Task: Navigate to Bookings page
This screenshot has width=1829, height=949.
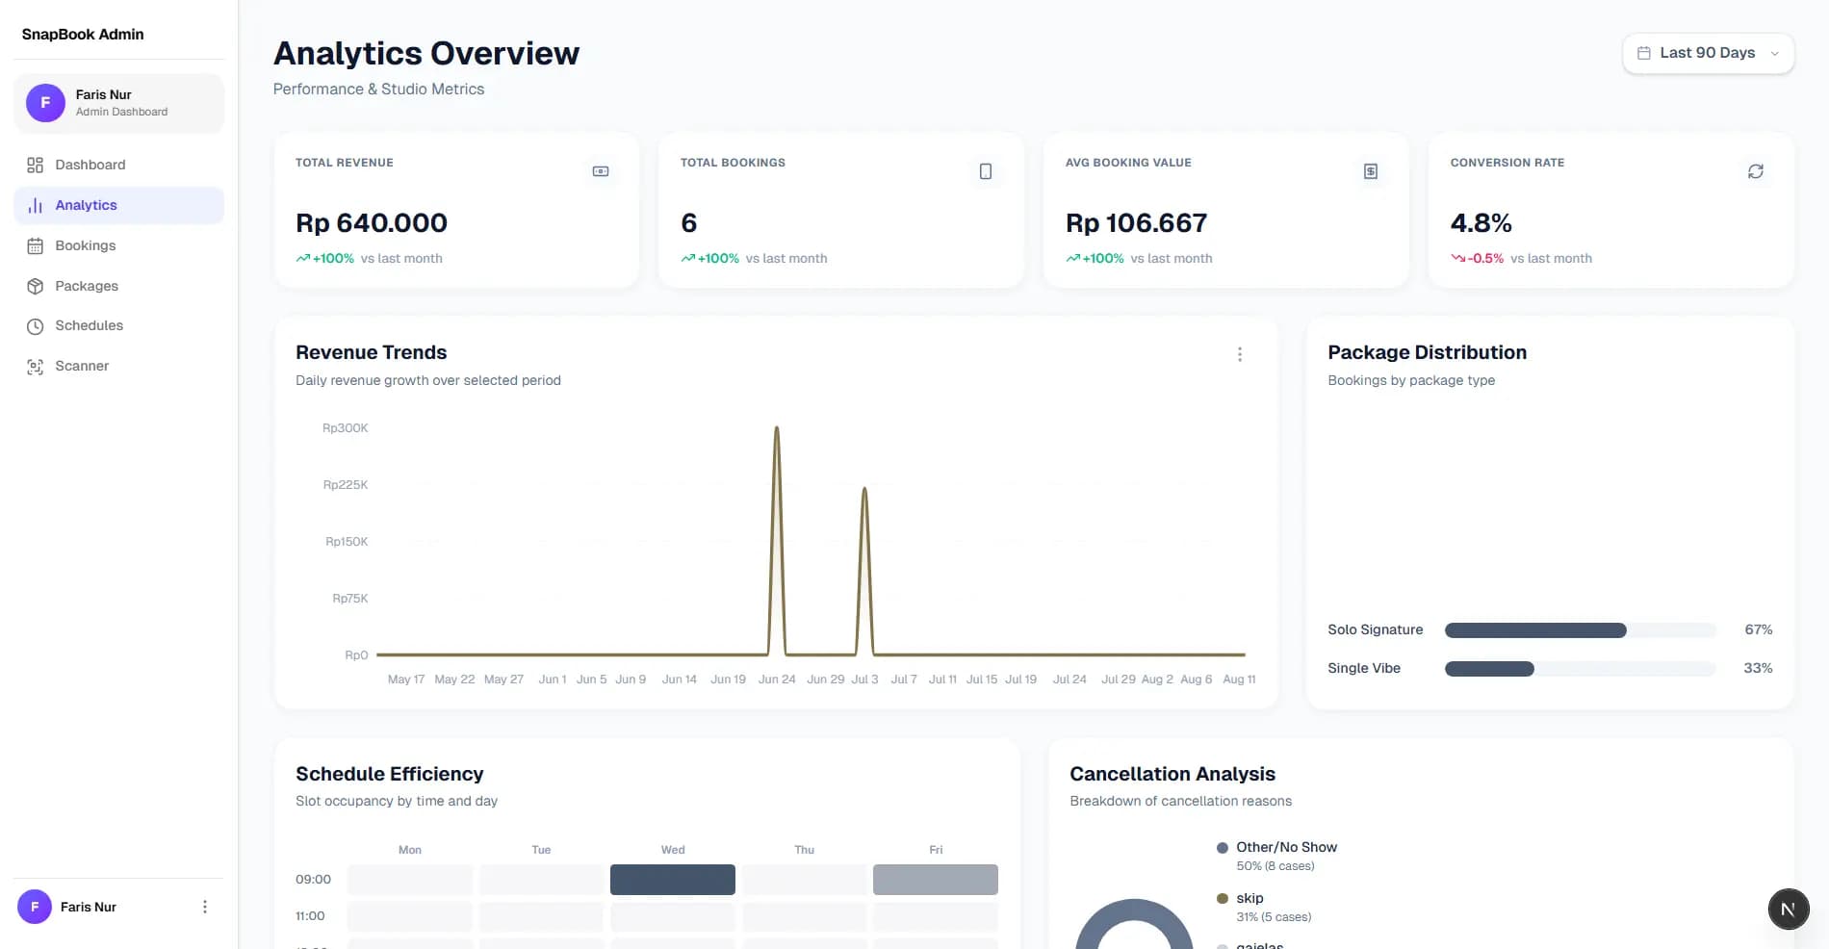Action: pyautogui.click(x=118, y=245)
